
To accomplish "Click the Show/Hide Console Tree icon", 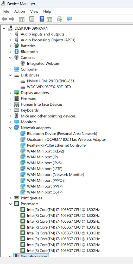I will 22,19.
